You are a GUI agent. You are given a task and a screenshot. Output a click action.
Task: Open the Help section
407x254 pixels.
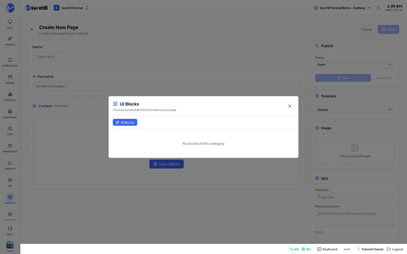click(x=10, y=231)
